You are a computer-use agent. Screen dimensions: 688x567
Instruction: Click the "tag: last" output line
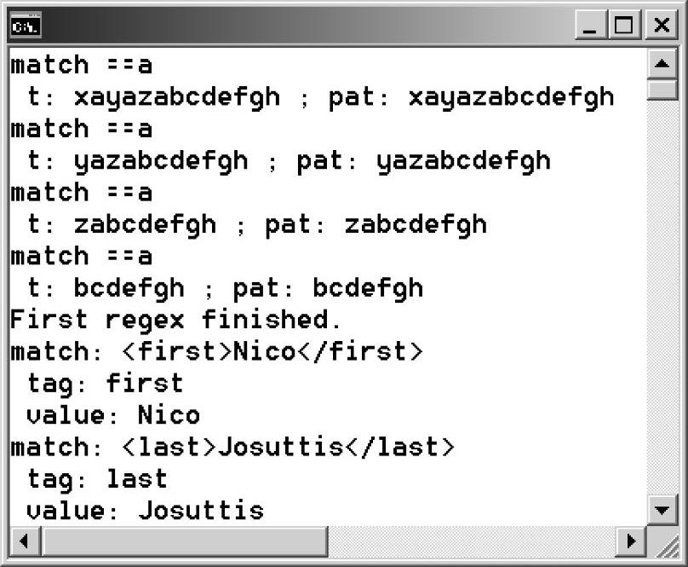tap(97, 479)
